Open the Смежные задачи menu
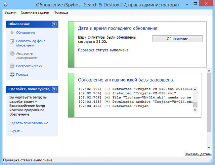 pos(35,12)
